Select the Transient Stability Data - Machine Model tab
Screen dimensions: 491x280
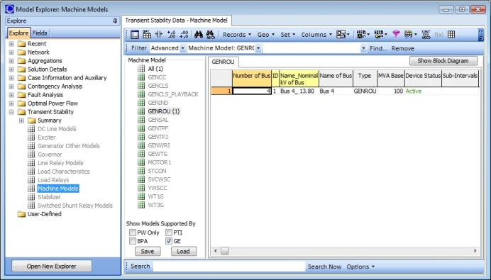click(x=176, y=21)
